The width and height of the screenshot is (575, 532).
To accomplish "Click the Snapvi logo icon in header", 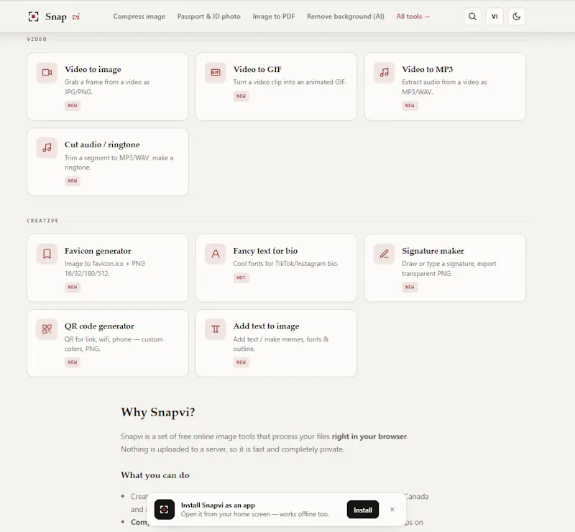I will pyautogui.click(x=33, y=17).
